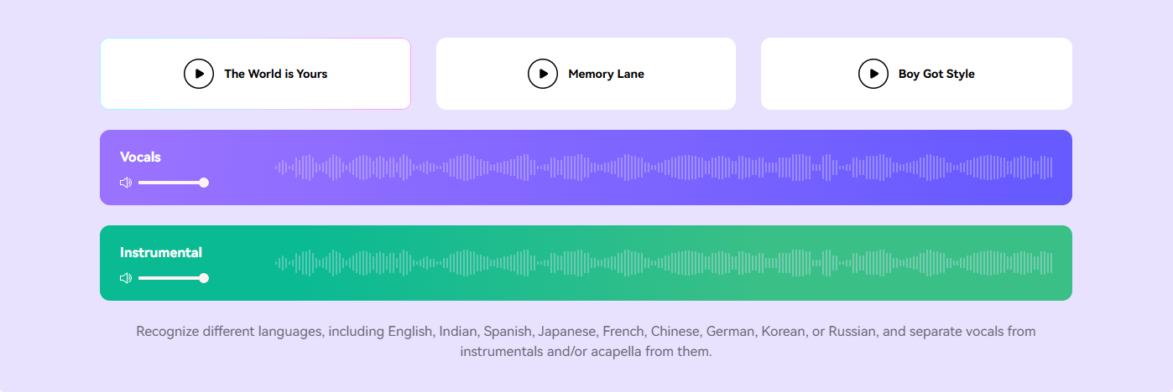Select the Memory Lane song title
Image resolution: width=1173 pixels, height=392 pixels.
607,74
